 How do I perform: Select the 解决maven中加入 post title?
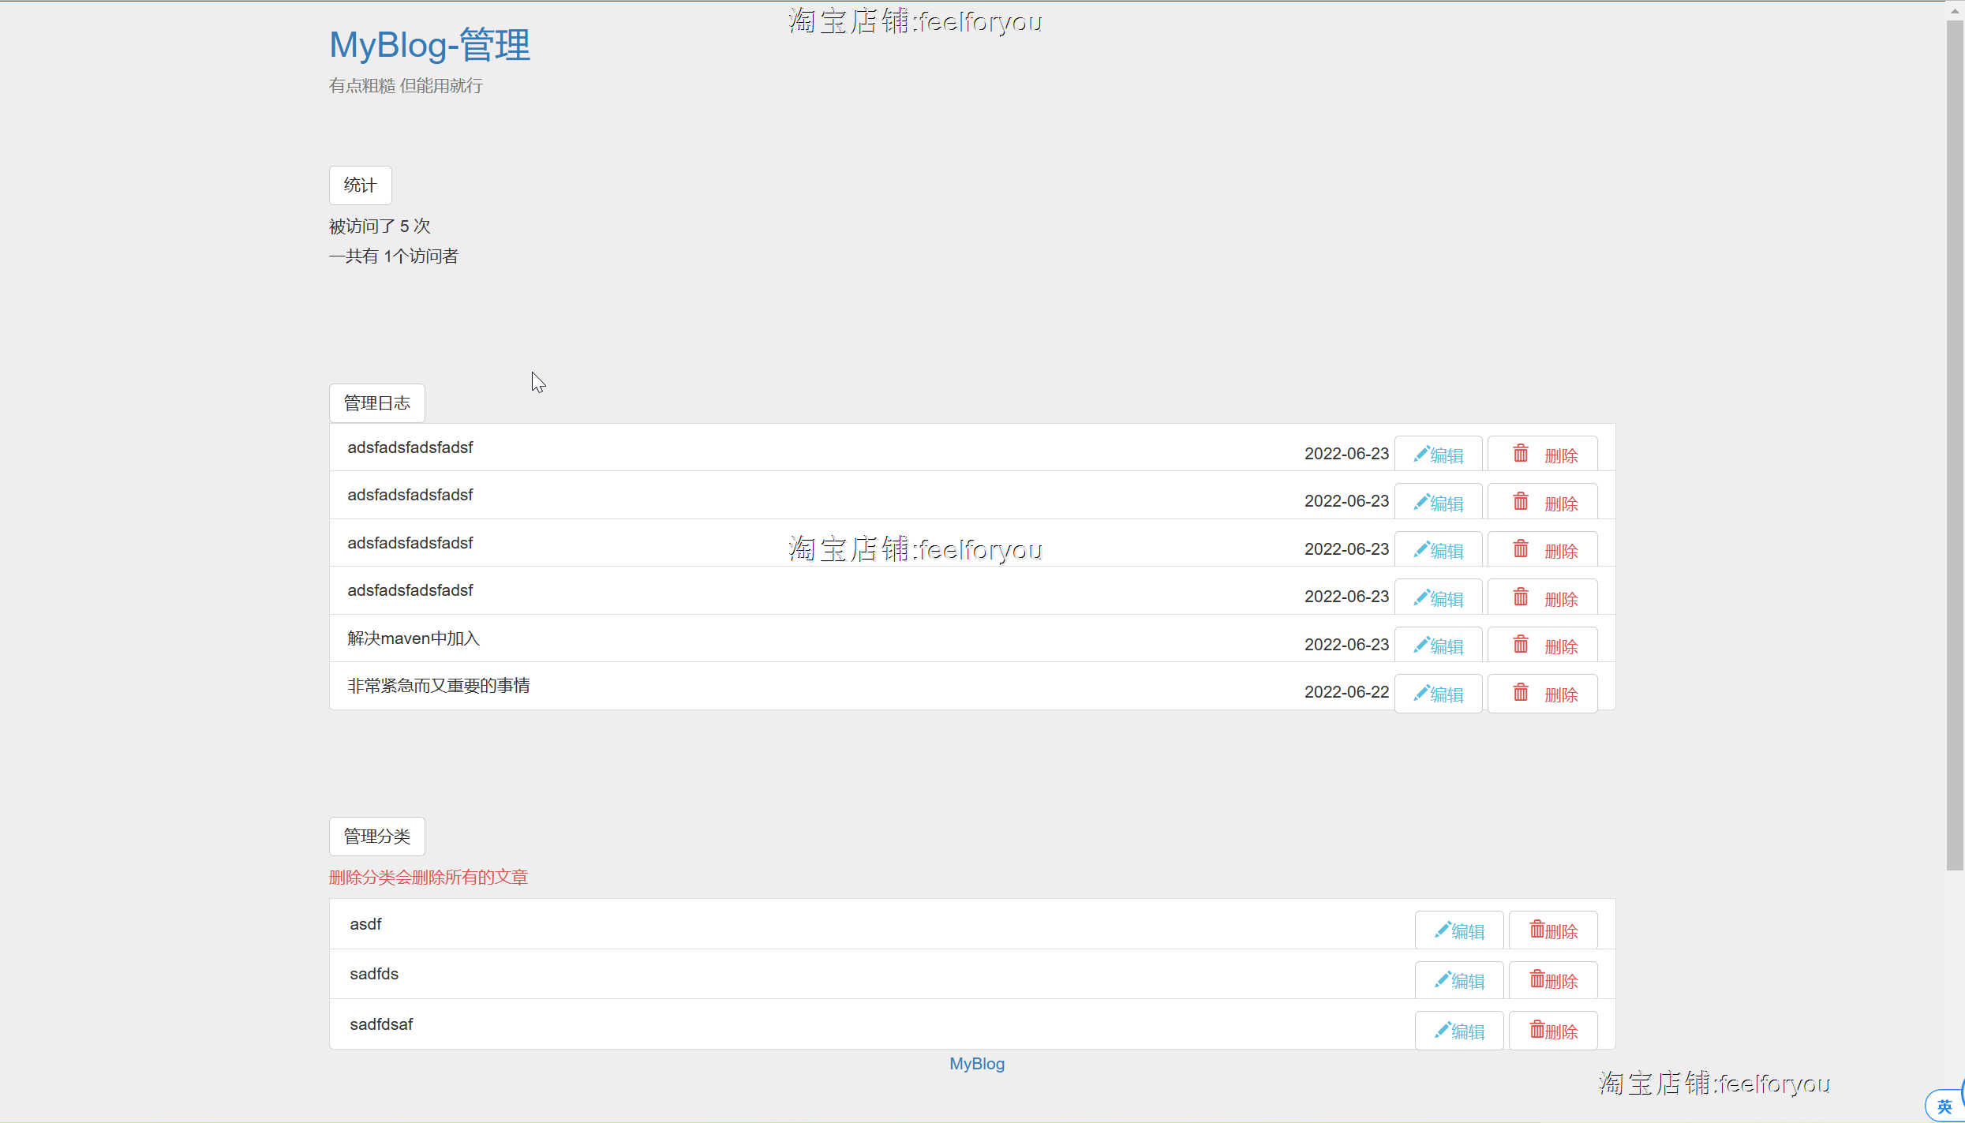click(x=414, y=638)
